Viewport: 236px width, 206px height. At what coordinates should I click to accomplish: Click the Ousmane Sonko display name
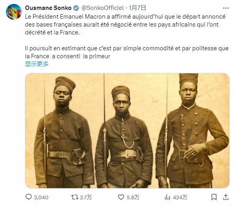48,8
